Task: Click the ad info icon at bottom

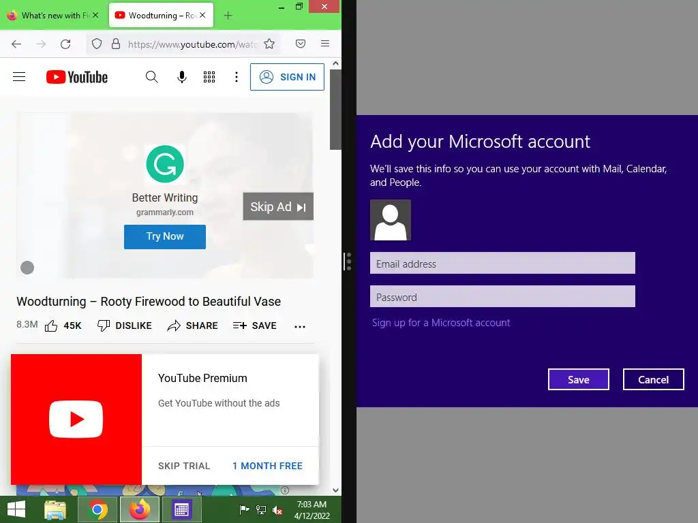Action: point(285,490)
